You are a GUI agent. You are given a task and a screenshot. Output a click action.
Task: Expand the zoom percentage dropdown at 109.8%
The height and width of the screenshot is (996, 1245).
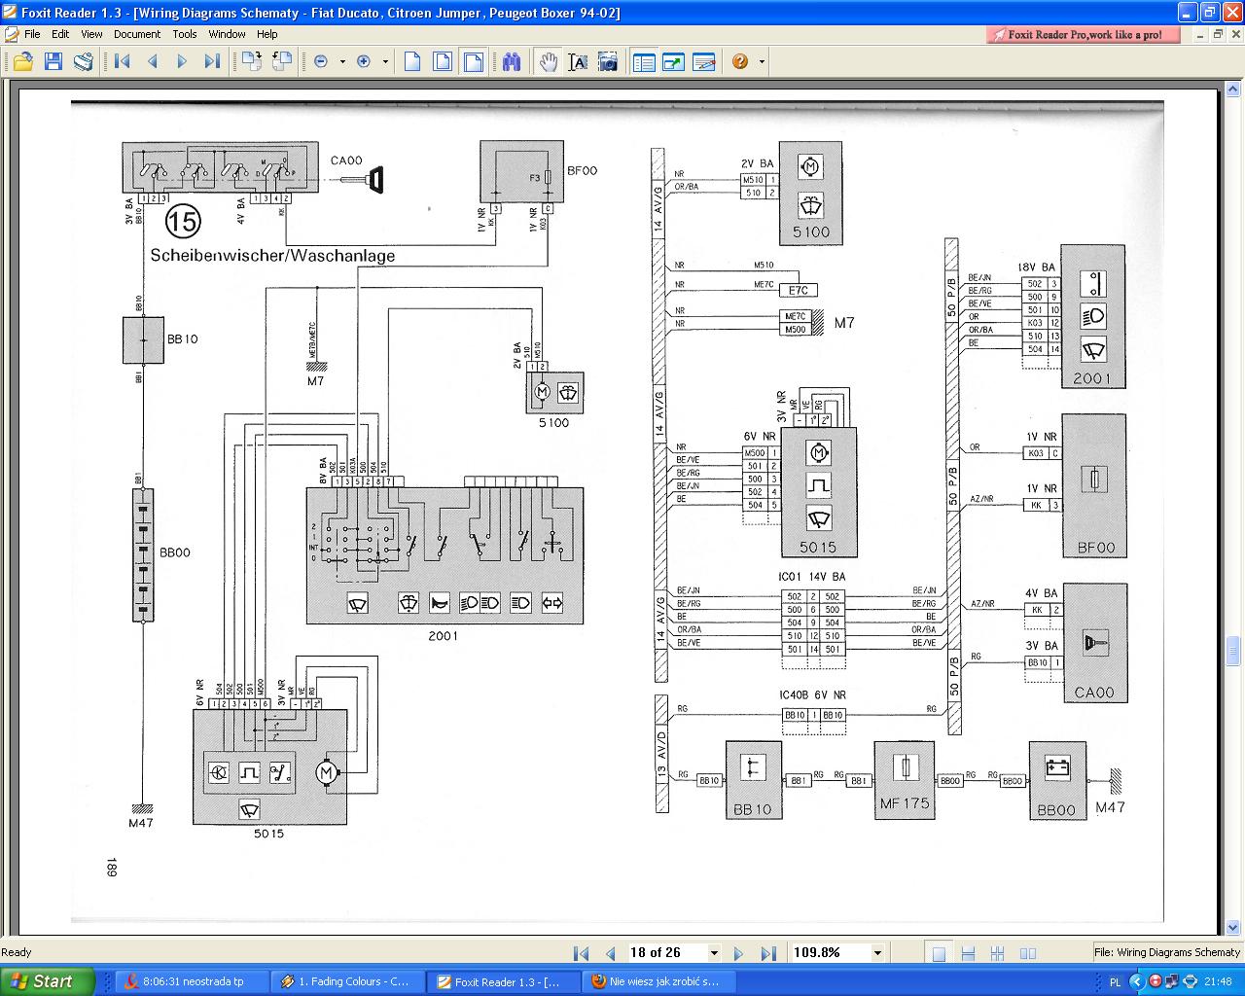coord(877,953)
